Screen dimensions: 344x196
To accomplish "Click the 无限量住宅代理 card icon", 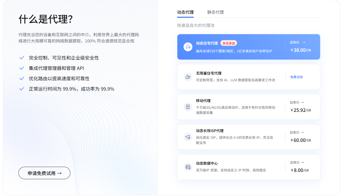I will [x=188, y=77].
